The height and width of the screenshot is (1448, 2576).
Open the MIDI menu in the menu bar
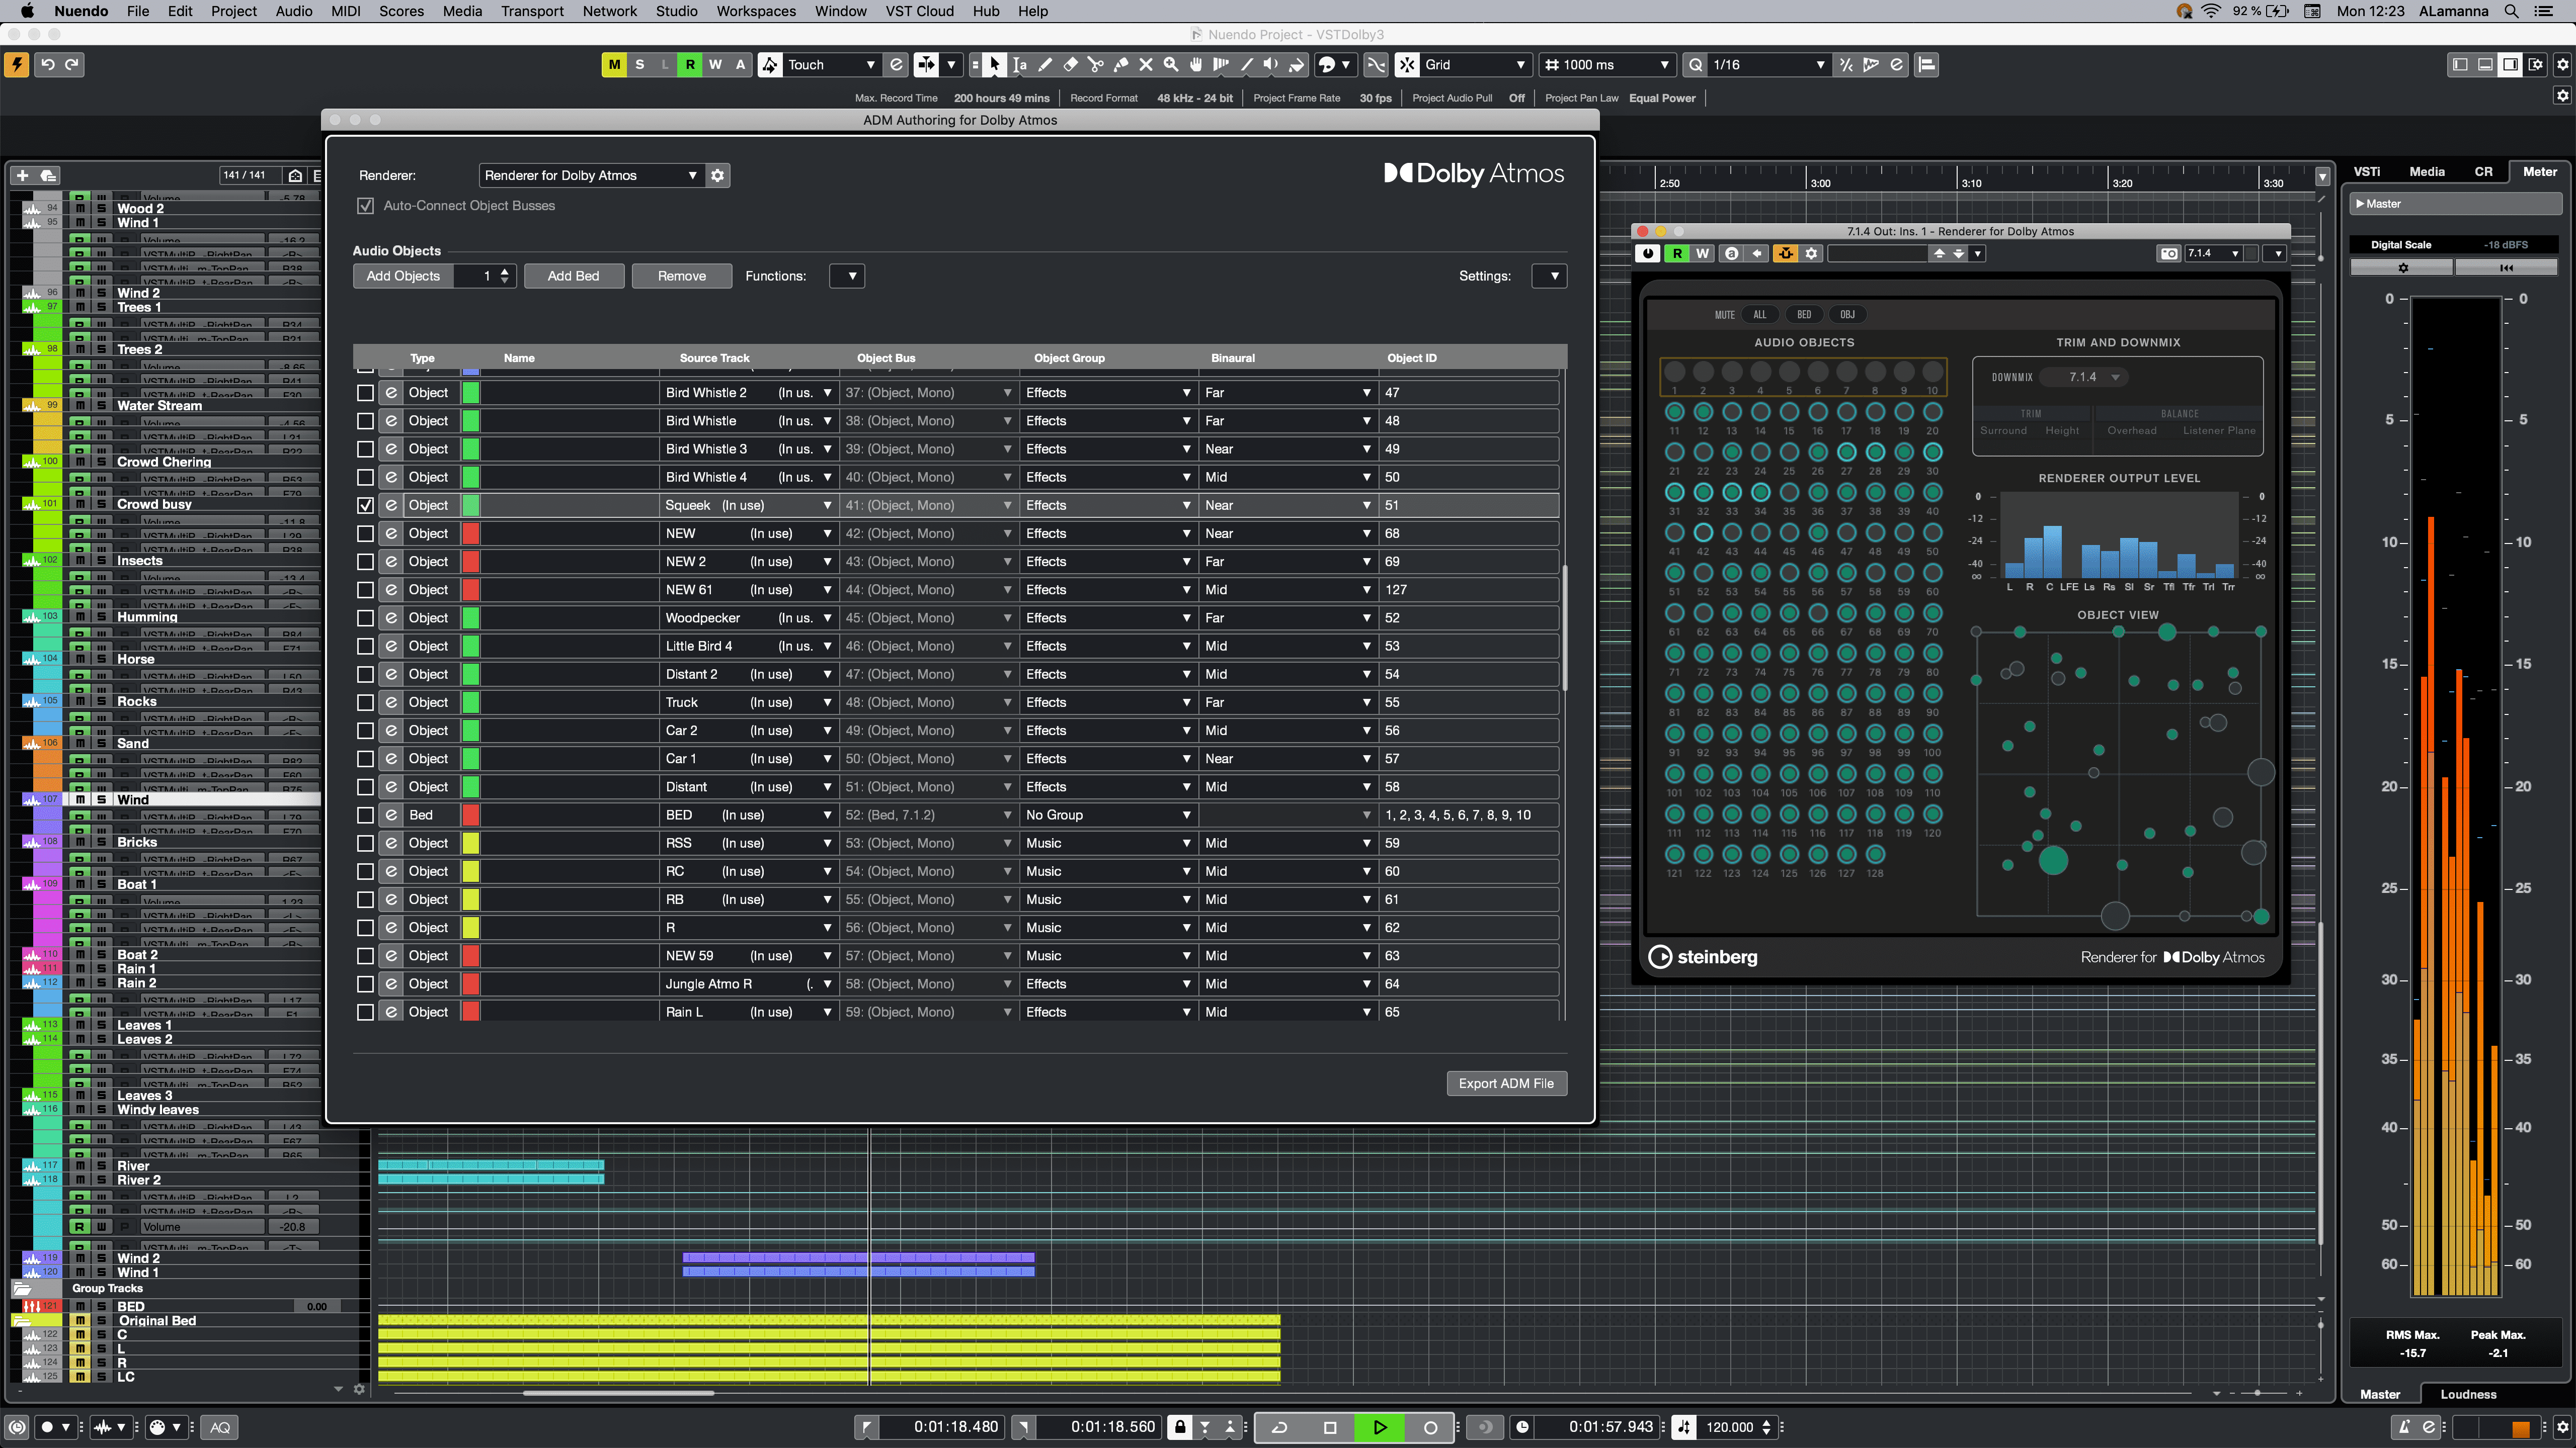[347, 13]
